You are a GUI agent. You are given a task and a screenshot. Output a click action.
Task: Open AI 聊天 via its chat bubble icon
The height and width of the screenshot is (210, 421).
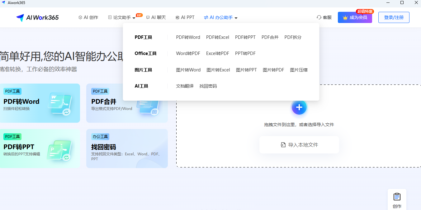[x=148, y=17]
